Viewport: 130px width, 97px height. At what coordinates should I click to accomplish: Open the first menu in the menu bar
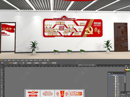point(5,60)
